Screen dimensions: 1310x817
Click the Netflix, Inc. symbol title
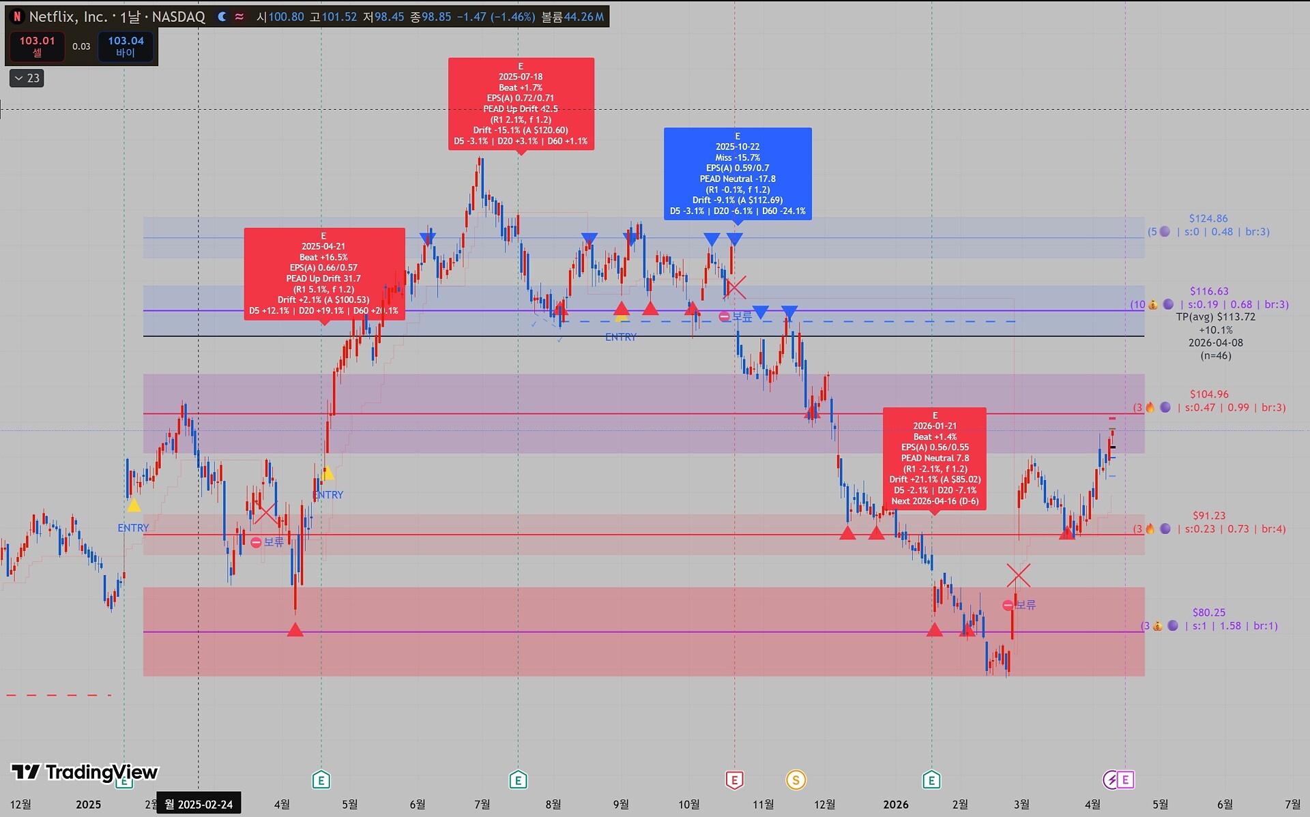tap(68, 16)
